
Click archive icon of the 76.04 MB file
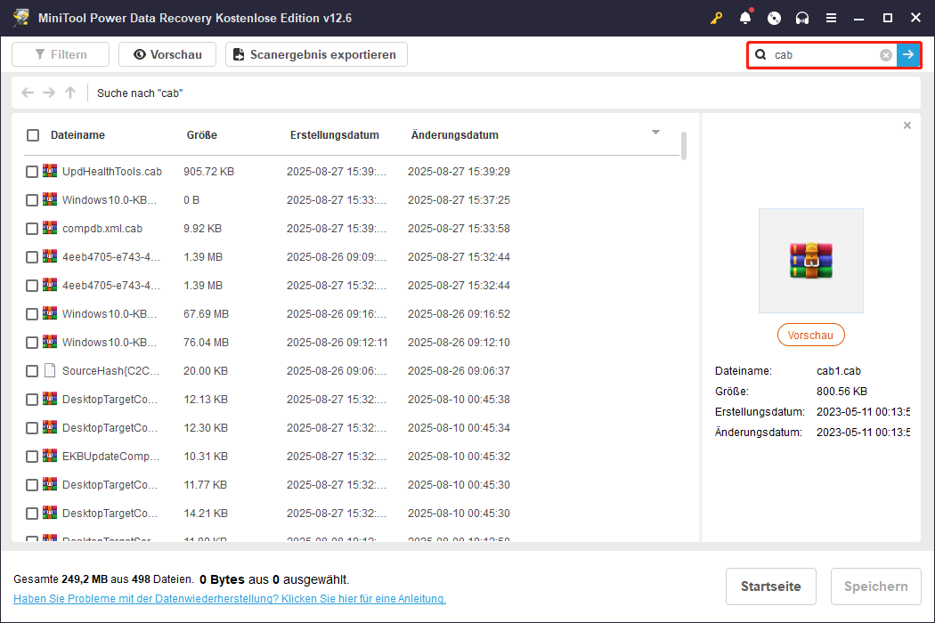[x=50, y=342]
